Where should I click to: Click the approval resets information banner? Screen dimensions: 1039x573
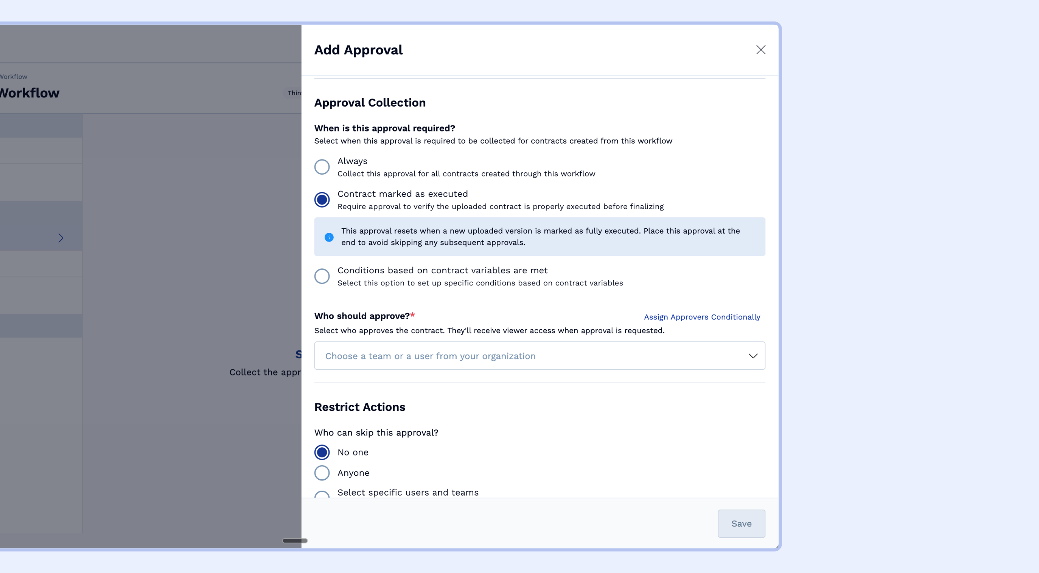(x=540, y=236)
